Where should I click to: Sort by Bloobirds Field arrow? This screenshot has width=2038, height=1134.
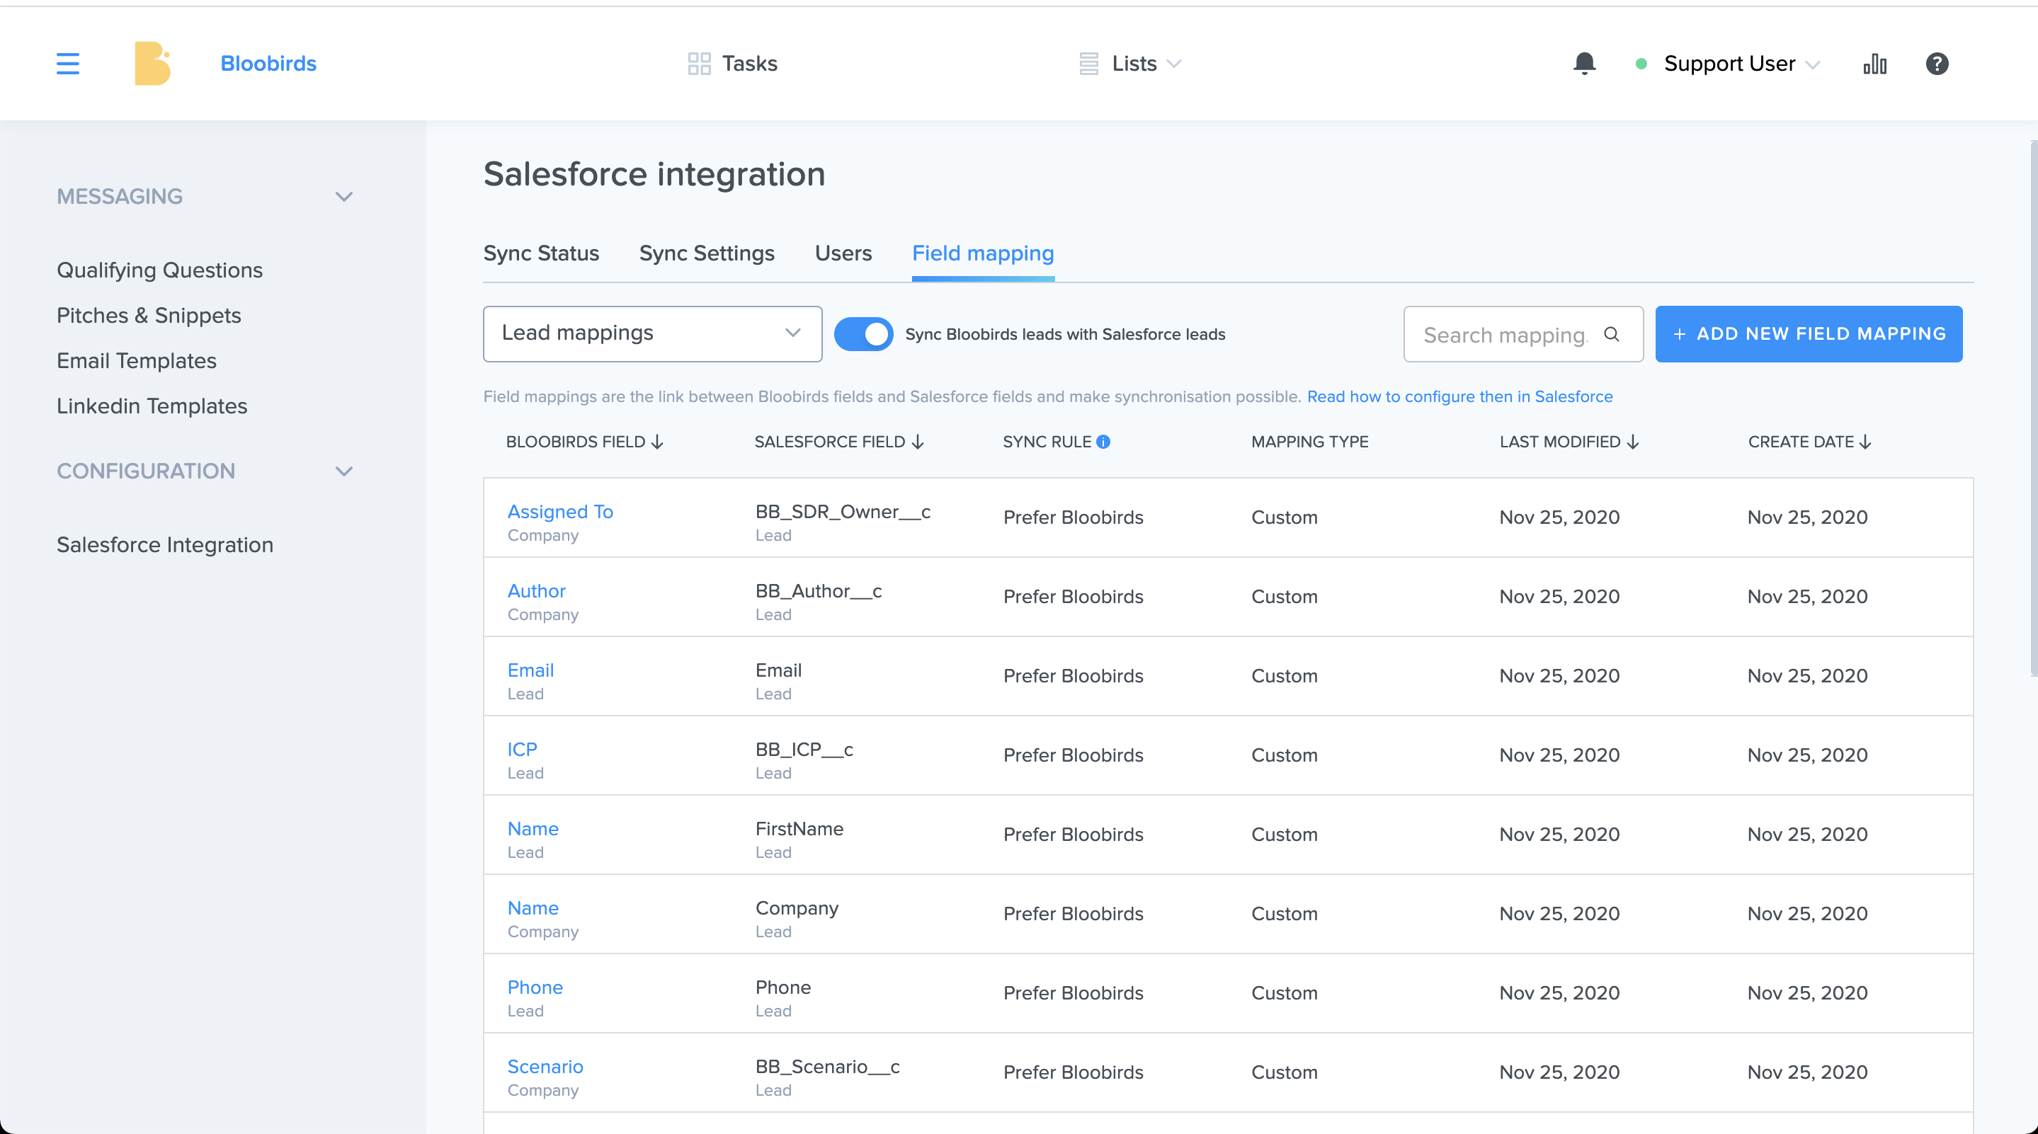click(657, 442)
